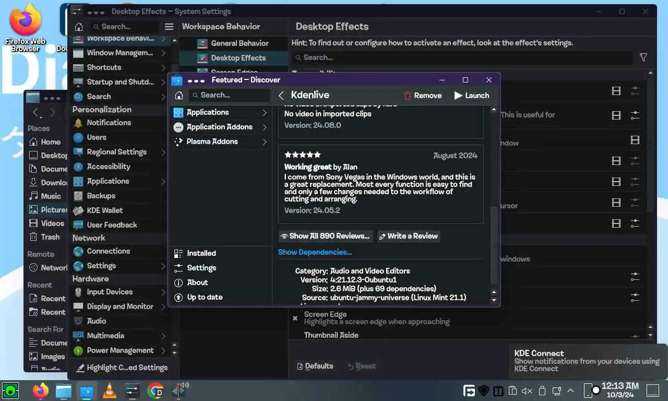Click Defaults in Desktop Effects
The image size is (668, 401).
[x=315, y=366]
